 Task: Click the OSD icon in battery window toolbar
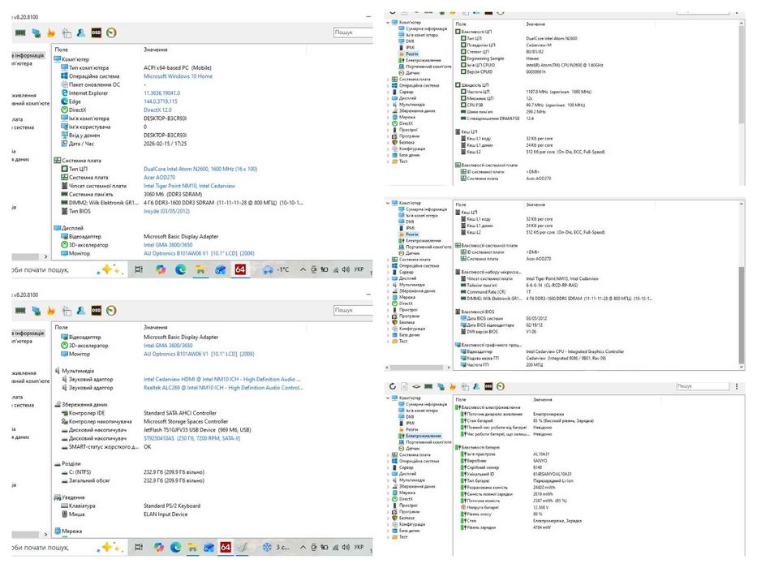tap(488, 386)
